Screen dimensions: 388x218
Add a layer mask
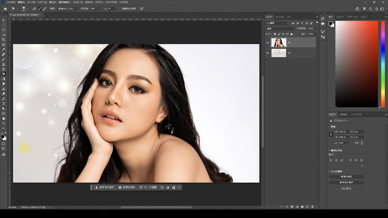(x=292, y=207)
